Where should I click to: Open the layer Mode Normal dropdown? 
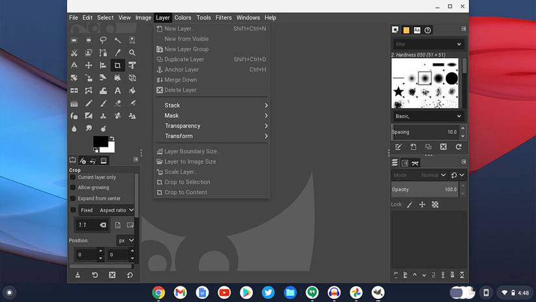[420, 175]
